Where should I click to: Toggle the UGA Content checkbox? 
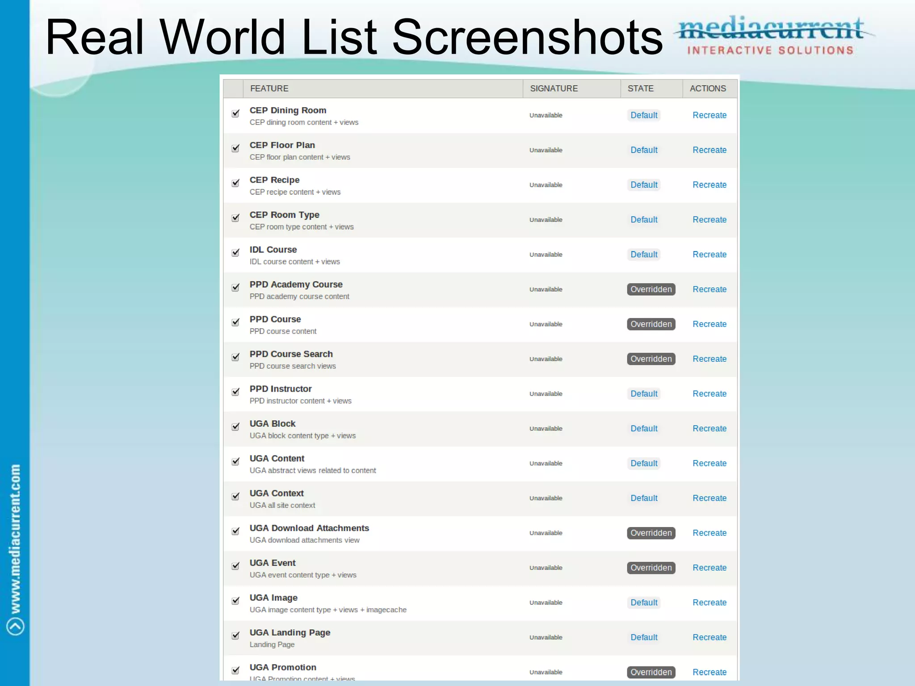(x=235, y=462)
